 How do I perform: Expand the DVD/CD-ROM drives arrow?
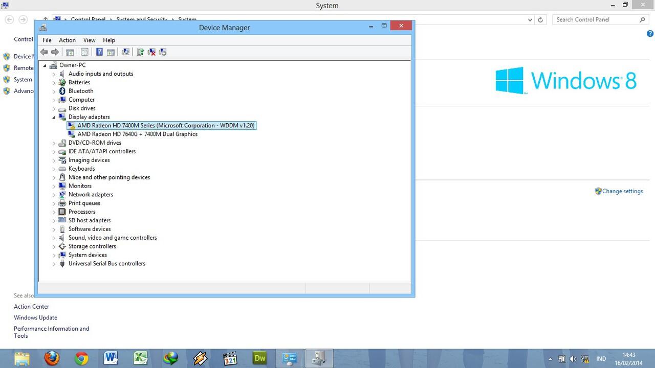[54, 143]
